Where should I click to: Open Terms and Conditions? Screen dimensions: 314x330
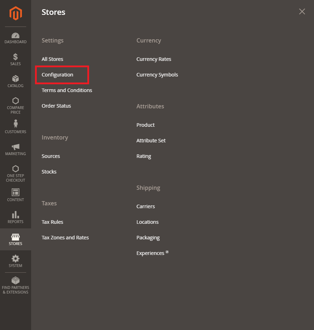[67, 90]
